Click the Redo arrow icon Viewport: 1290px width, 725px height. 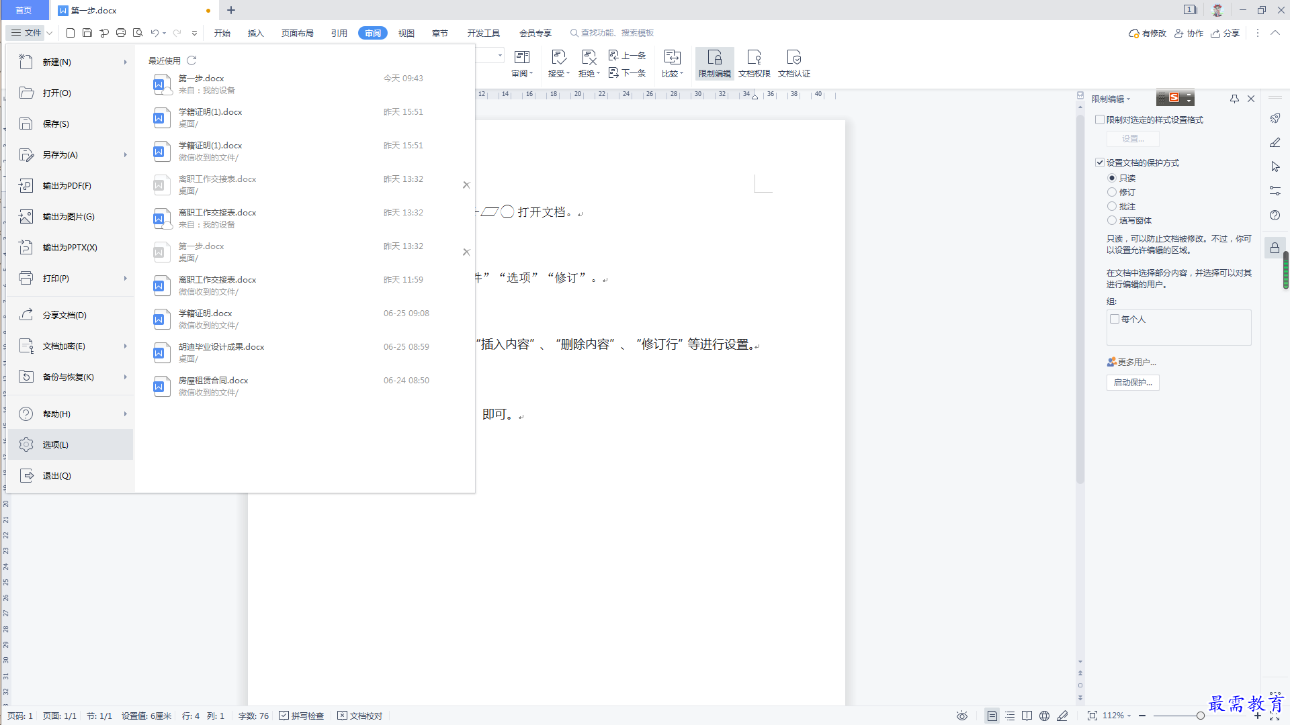177,33
